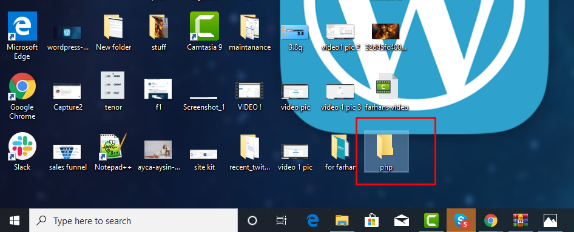The width and height of the screenshot is (574, 232).
Task: Select the f1 image file
Action: (x=158, y=89)
